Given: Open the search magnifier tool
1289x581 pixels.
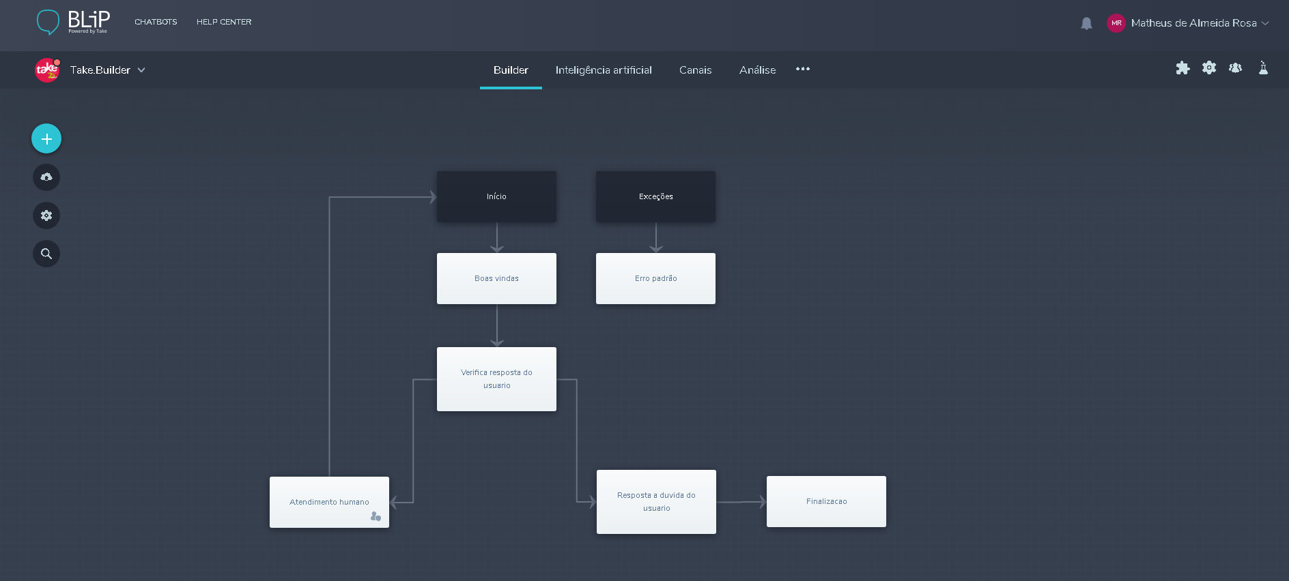Looking at the screenshot, I should (x=46, y=254).
